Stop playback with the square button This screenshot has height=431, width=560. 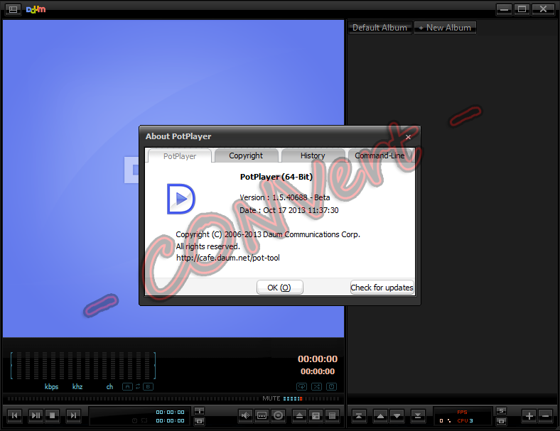[x=52, y=415]
